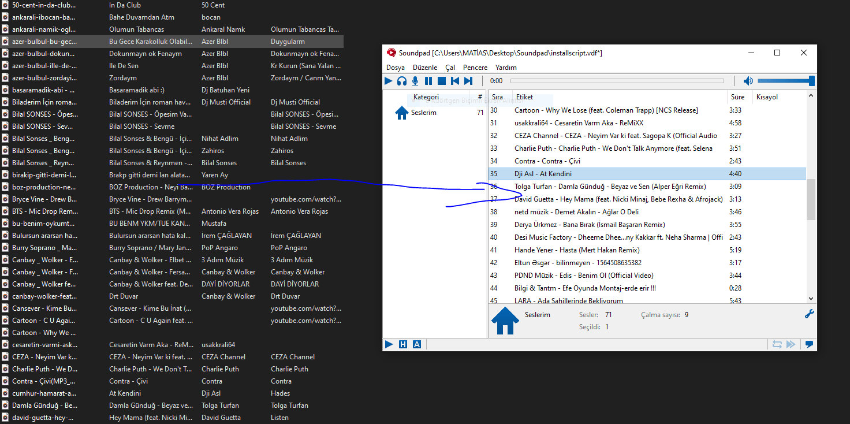Select the highlighted sound 'Dji Asl - At Kendini'
The image size is (850, 424).
click(647, 174)
